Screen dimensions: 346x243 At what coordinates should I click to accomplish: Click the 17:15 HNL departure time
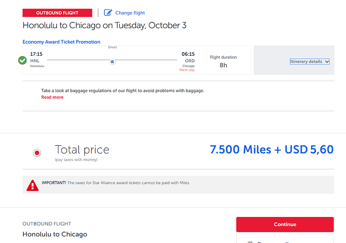pos(36,54)
